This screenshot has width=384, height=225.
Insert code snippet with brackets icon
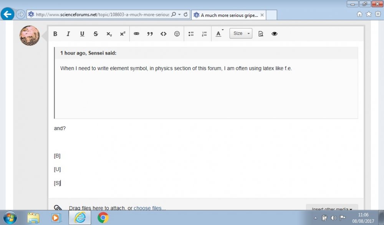point(164,34)
